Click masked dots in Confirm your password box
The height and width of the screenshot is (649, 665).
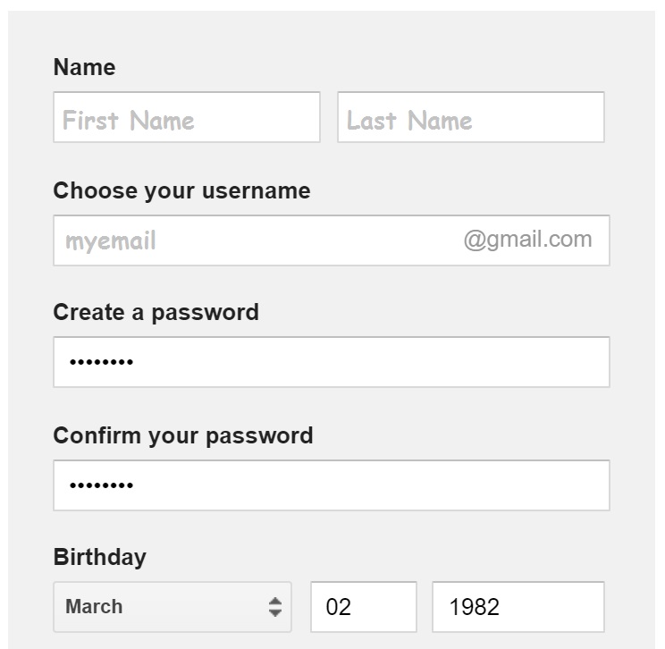[x=101, y=485]
